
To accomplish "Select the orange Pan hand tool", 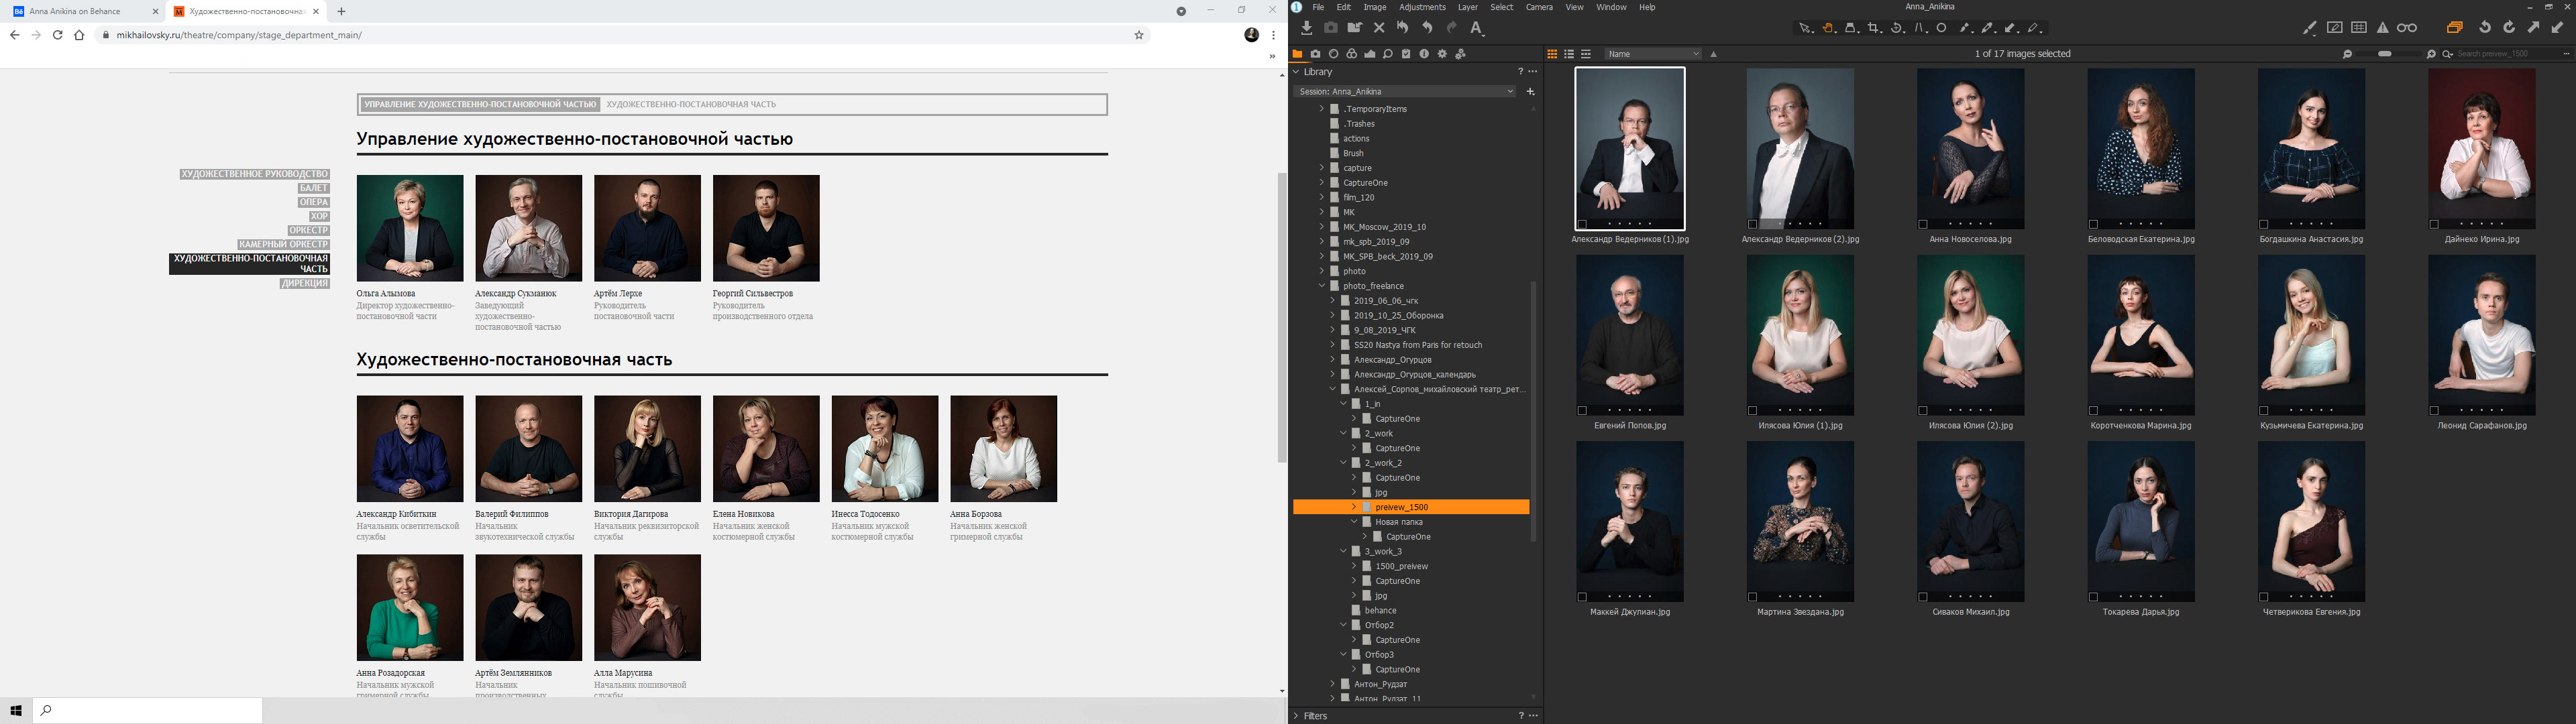I will [x=1829, y=28].
